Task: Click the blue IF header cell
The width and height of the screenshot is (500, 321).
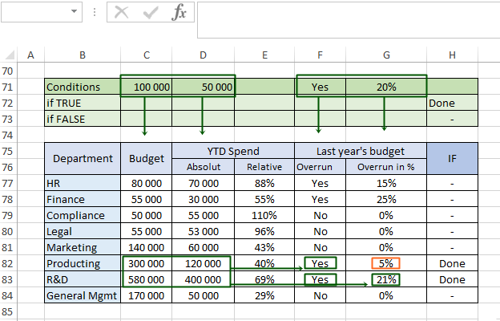Action: [x=452, y=158]
